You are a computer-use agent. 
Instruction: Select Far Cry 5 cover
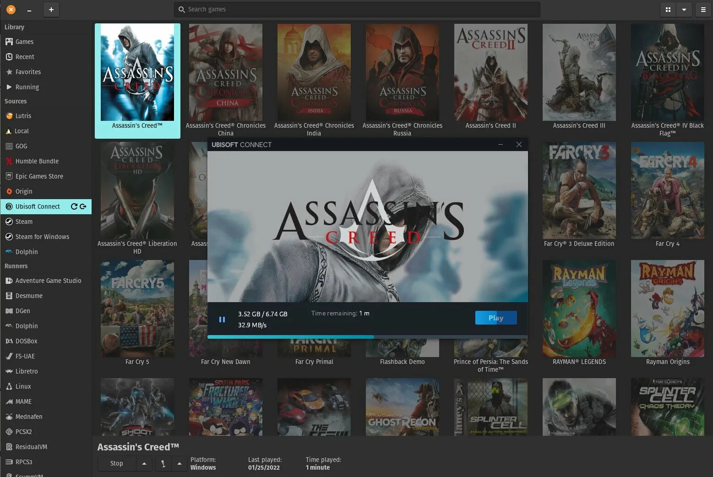pyautogui.click(x=137, y=309)
